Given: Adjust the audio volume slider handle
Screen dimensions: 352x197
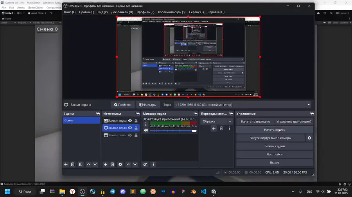Looking at the screenshot, I should (194, 131).
